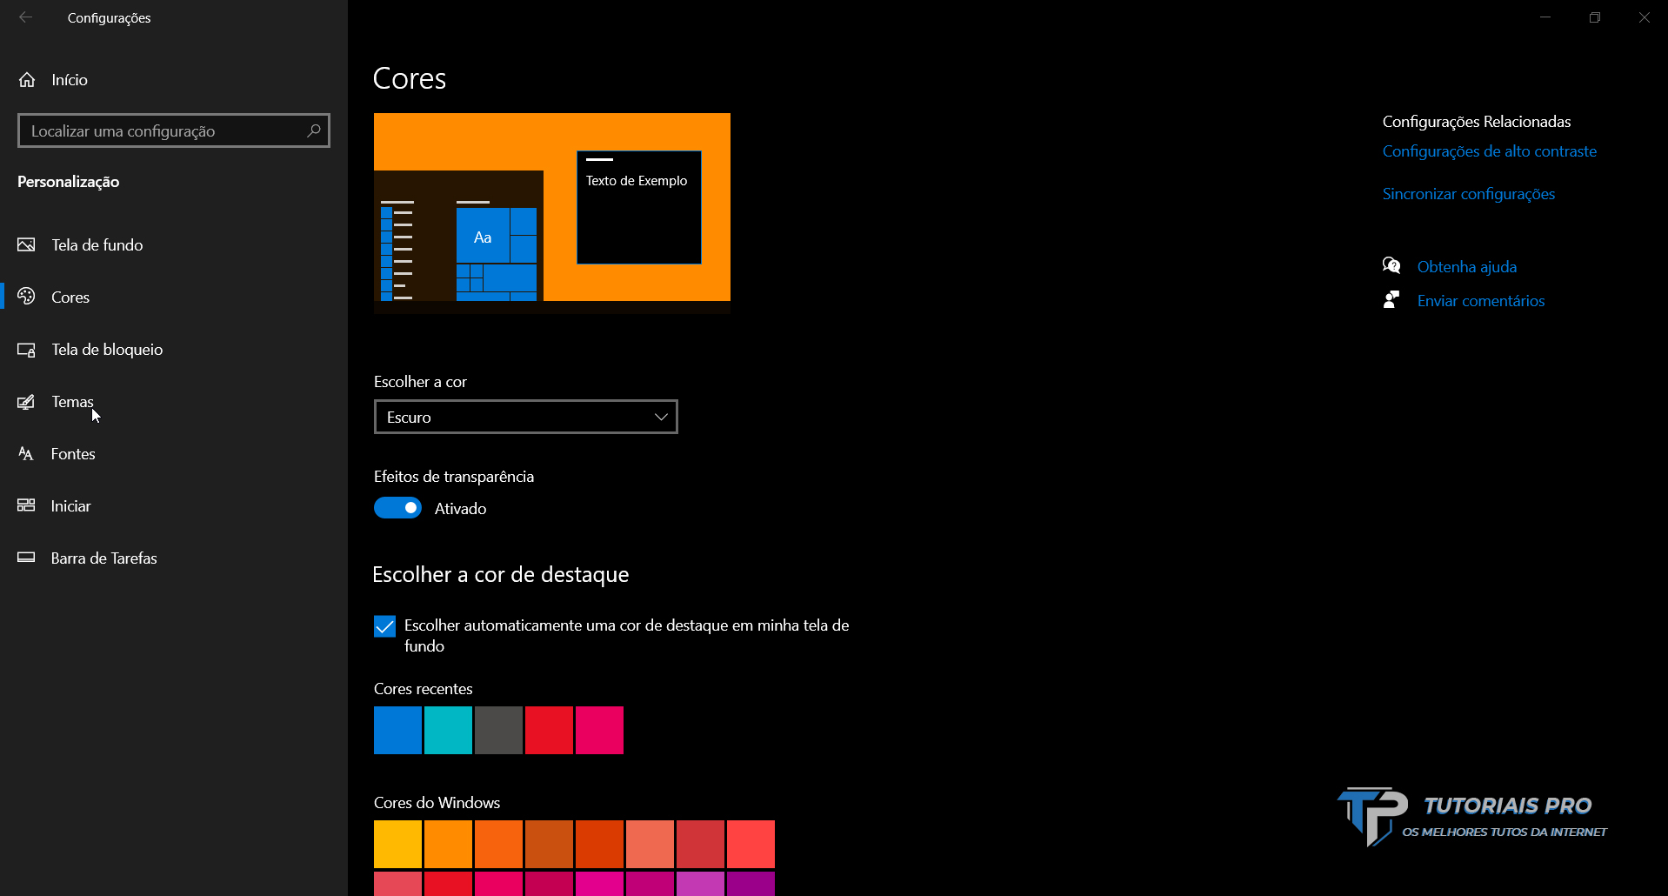Select the Tela de fundo picture icon
This screenshot has height=896, width=1668.
[25, 244]
